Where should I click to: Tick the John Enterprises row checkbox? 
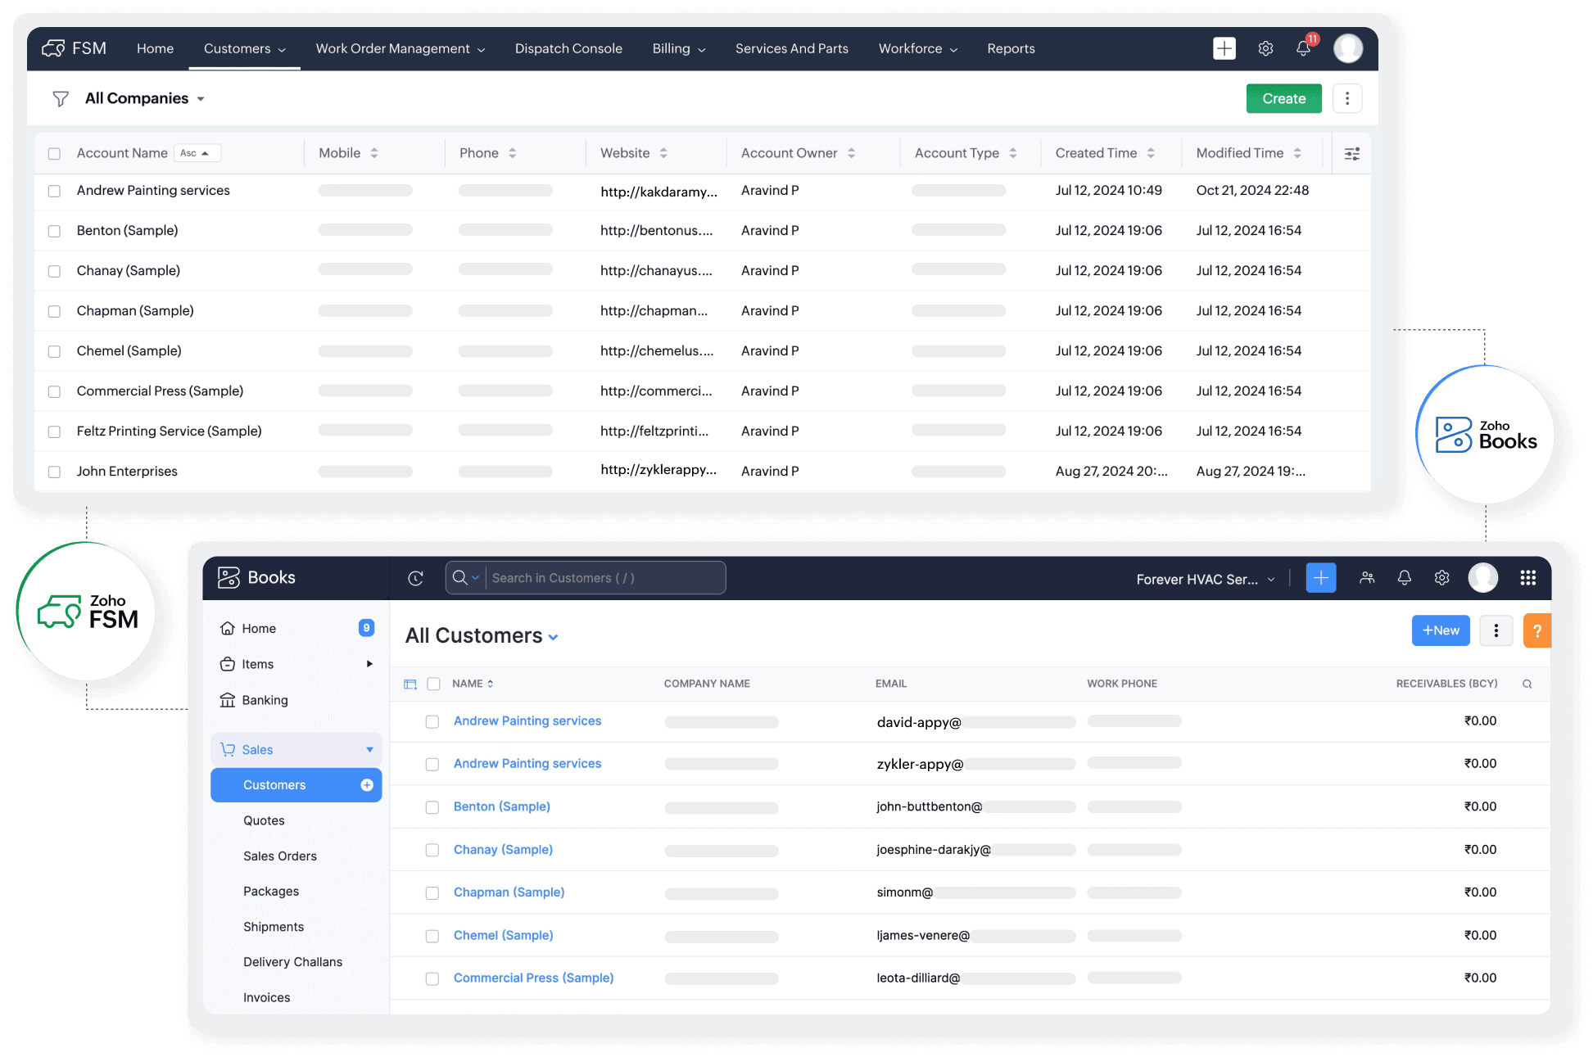(x=54, y=472)
